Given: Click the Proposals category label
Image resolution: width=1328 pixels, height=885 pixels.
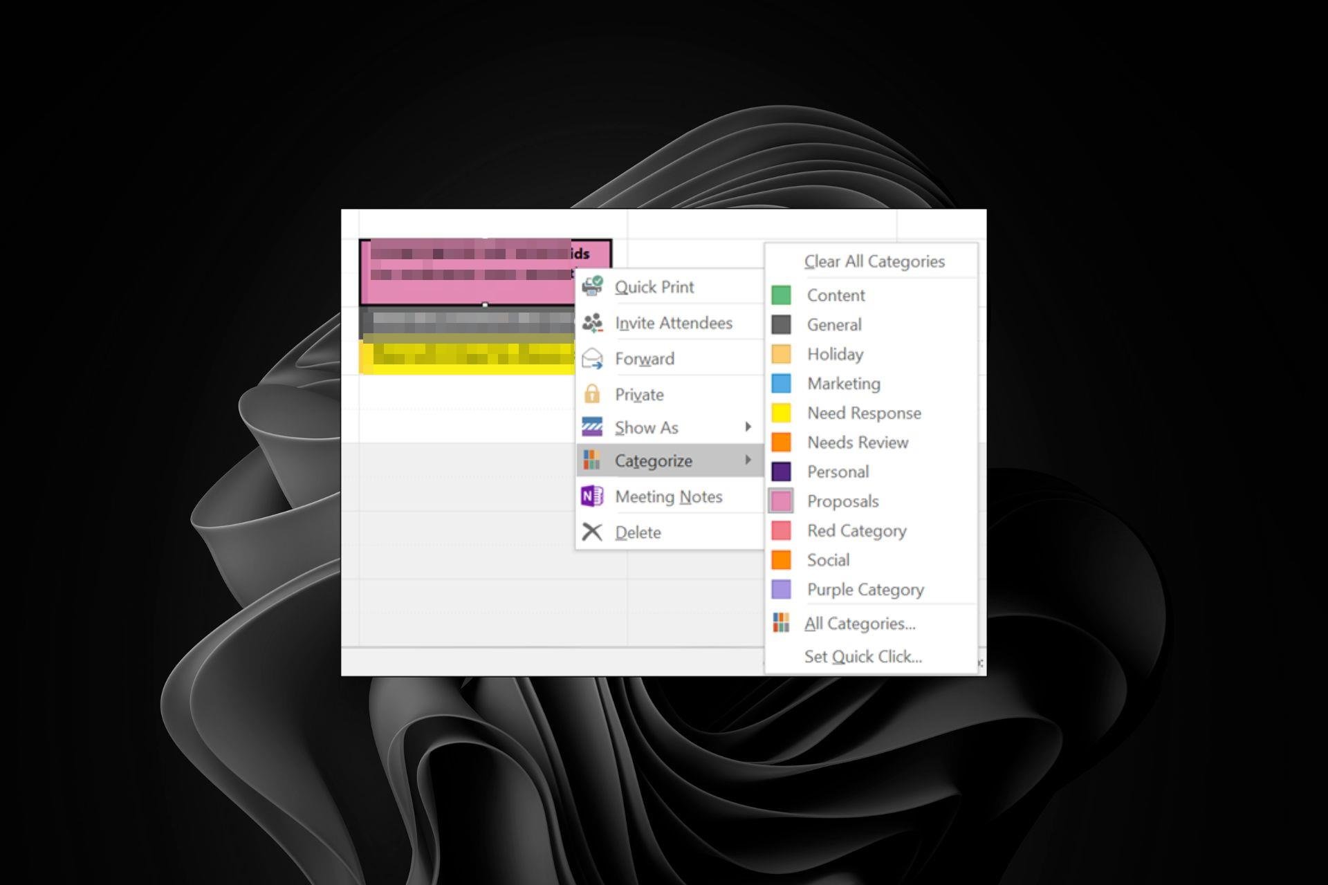Looking at the screenshot, I should pyautogui.click(x=843, y=501).
